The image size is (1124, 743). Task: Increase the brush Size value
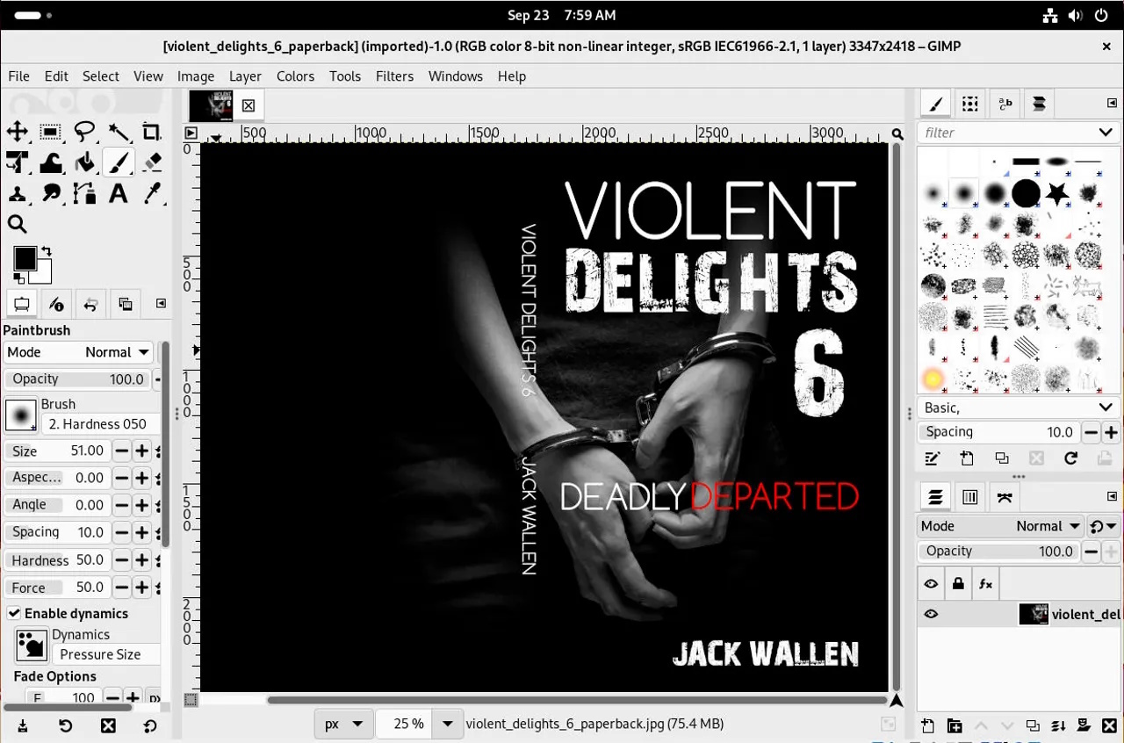140,451
